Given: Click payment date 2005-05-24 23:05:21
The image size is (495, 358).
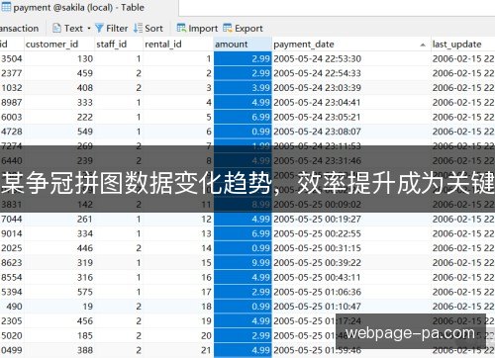Looking at the screenshot, I should pos(351,117).
